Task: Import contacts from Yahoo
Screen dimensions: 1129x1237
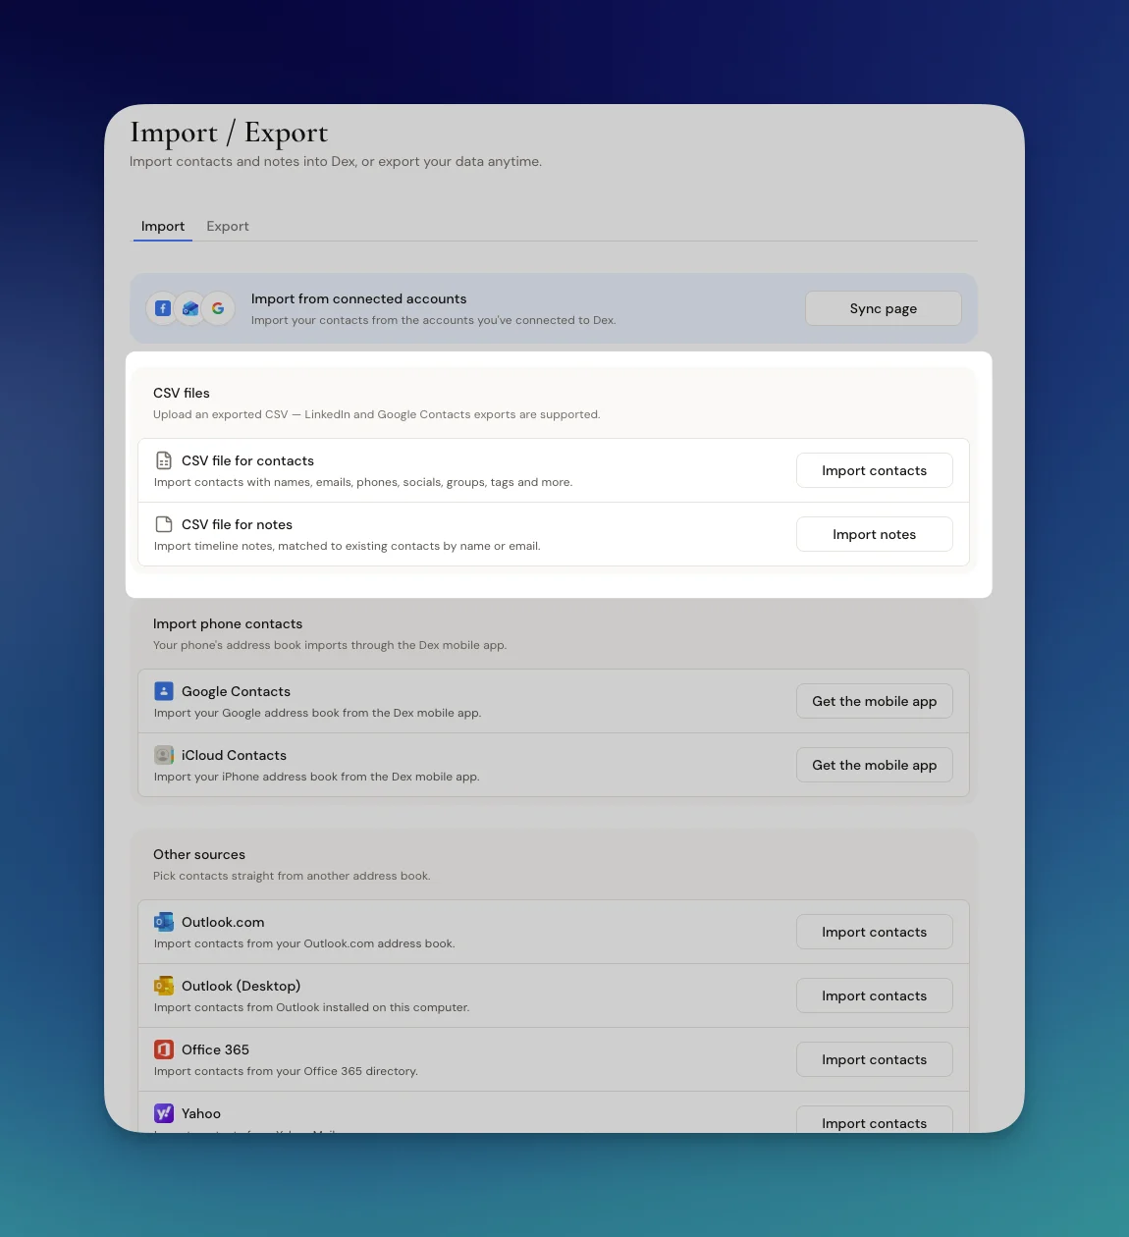Action: [875, 1120]
